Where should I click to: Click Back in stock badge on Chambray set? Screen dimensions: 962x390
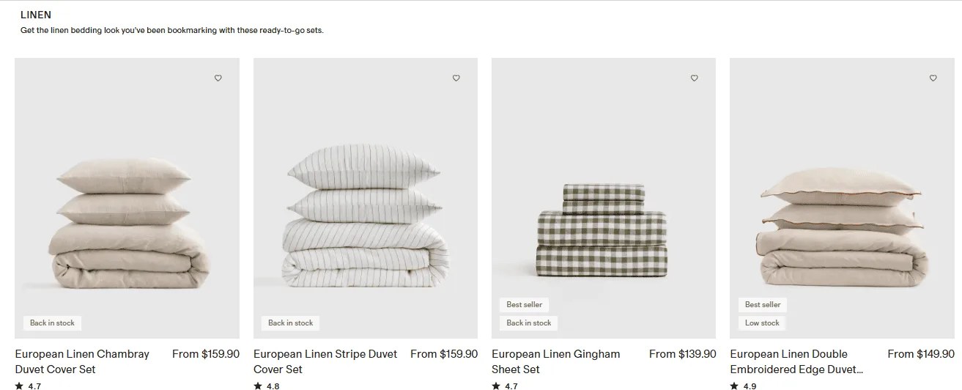click(x=52, y=323)
